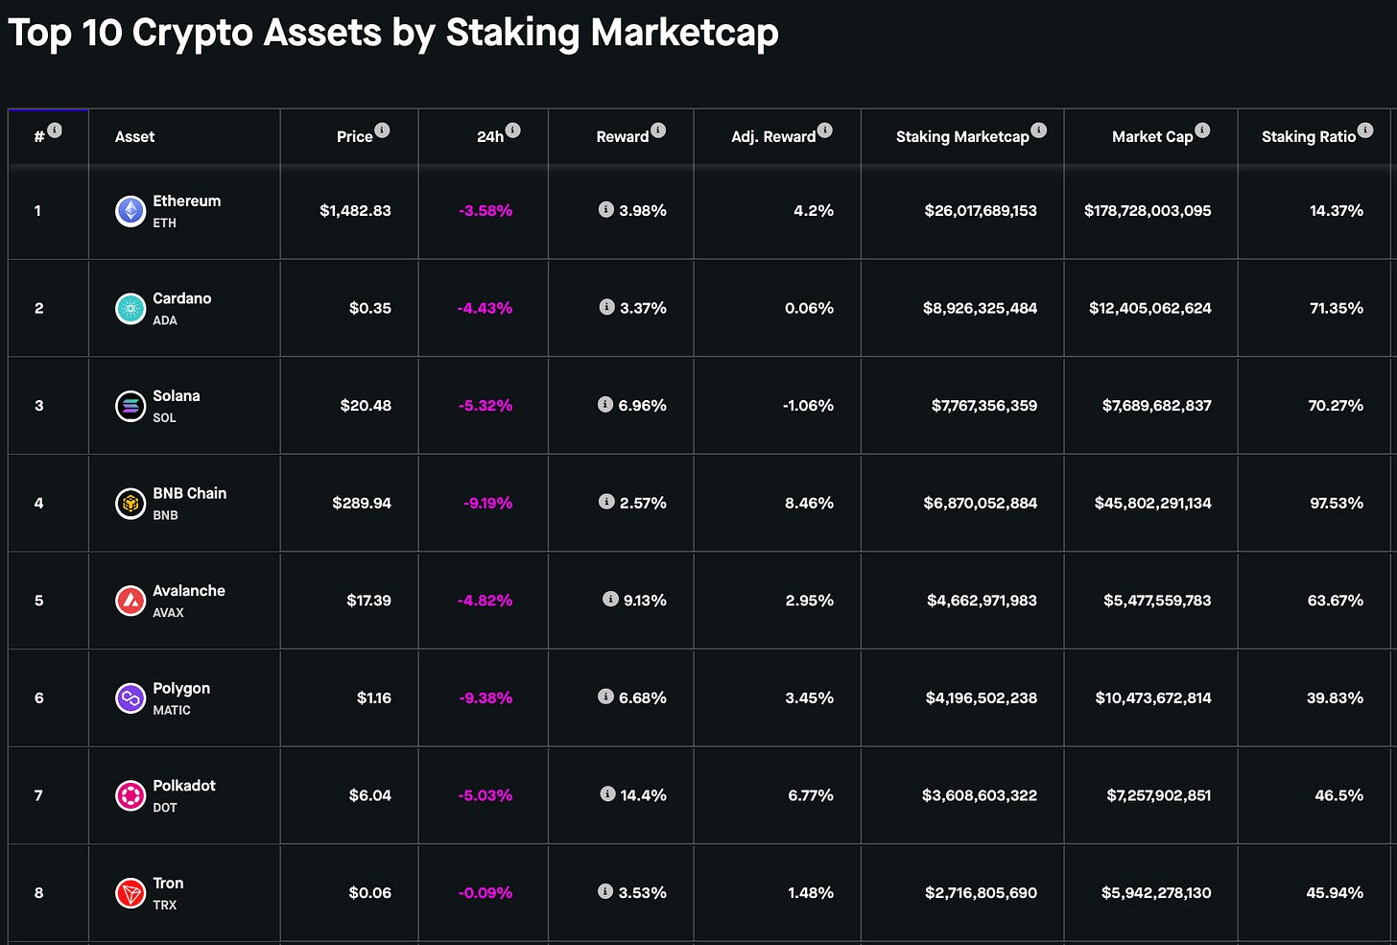
Task: Sort by the 24h change column header
Action: coord(489,137)
